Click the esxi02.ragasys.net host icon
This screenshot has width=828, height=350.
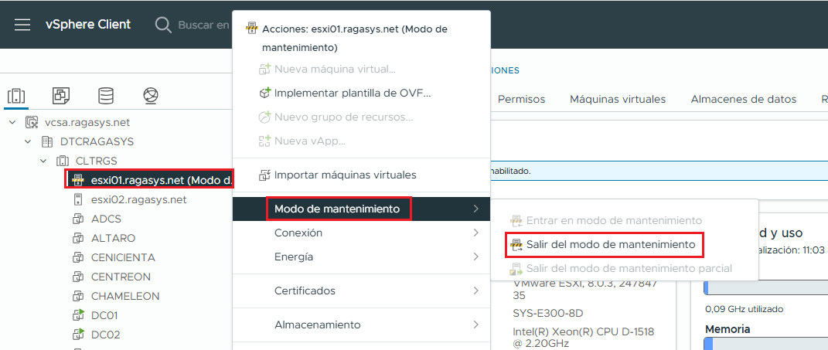78,199
